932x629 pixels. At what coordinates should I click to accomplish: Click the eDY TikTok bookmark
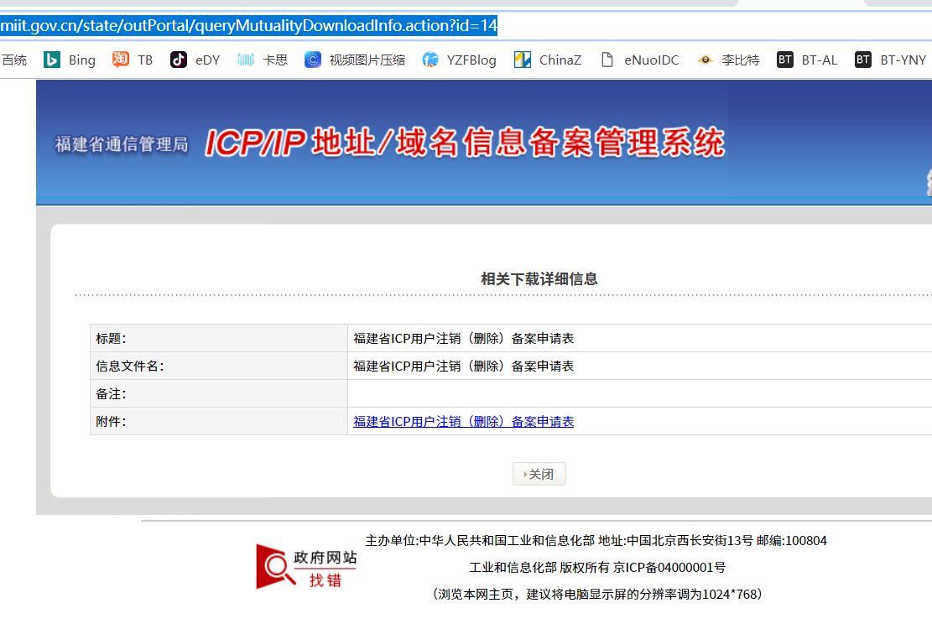pyautogui.click(x=195, y=60)
